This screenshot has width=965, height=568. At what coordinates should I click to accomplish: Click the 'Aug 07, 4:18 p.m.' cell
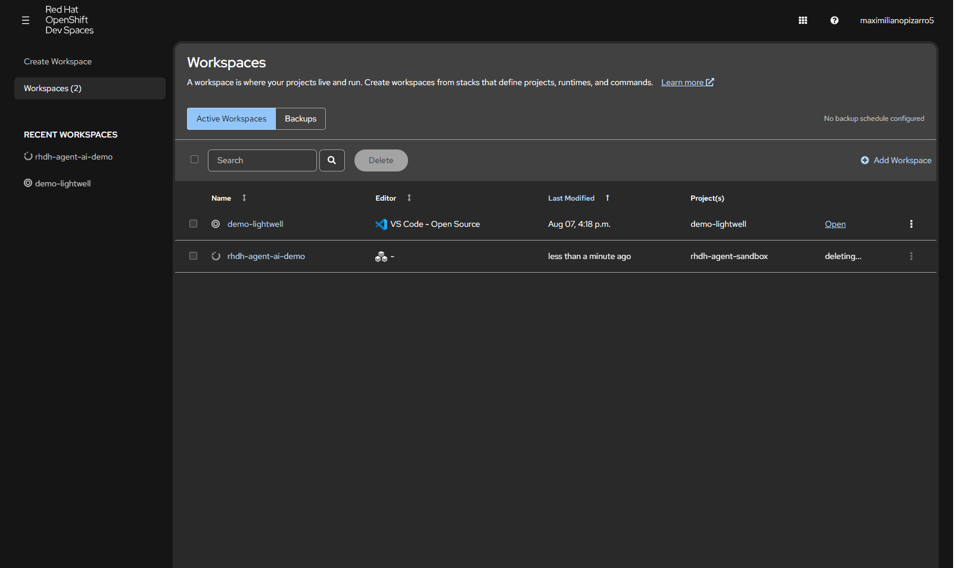579,224
